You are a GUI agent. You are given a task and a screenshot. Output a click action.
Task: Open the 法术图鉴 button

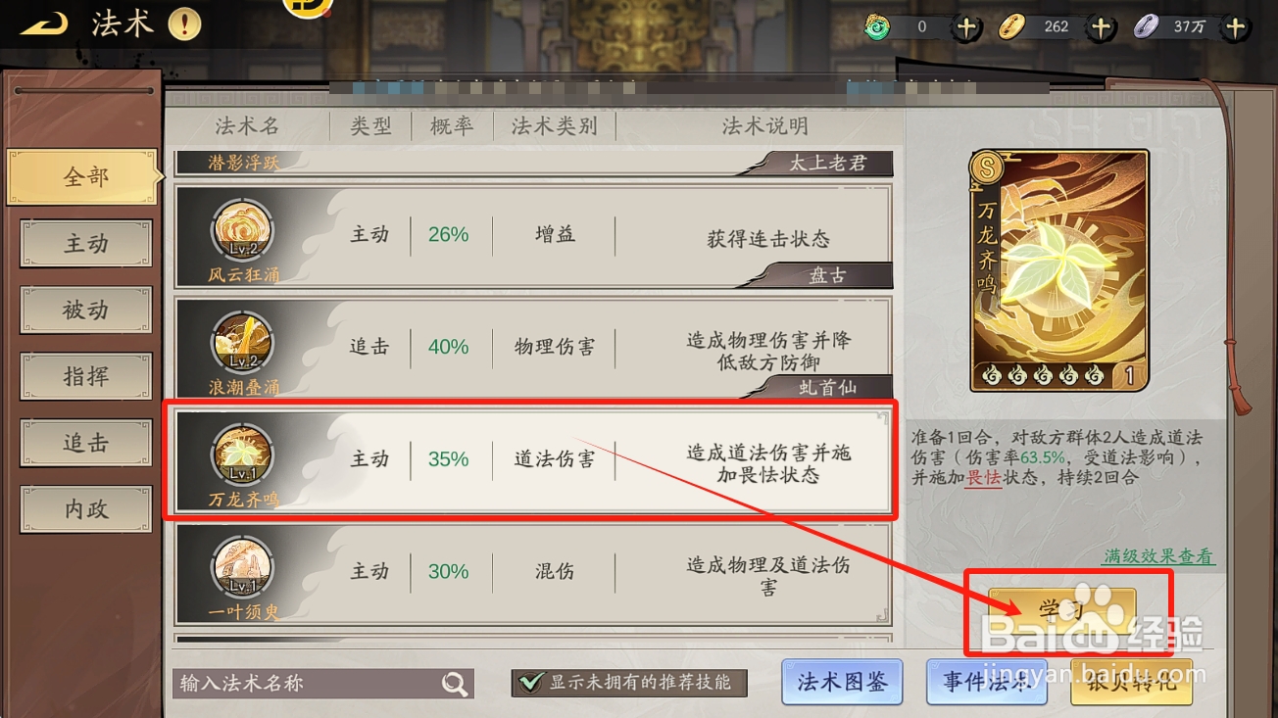842,682
